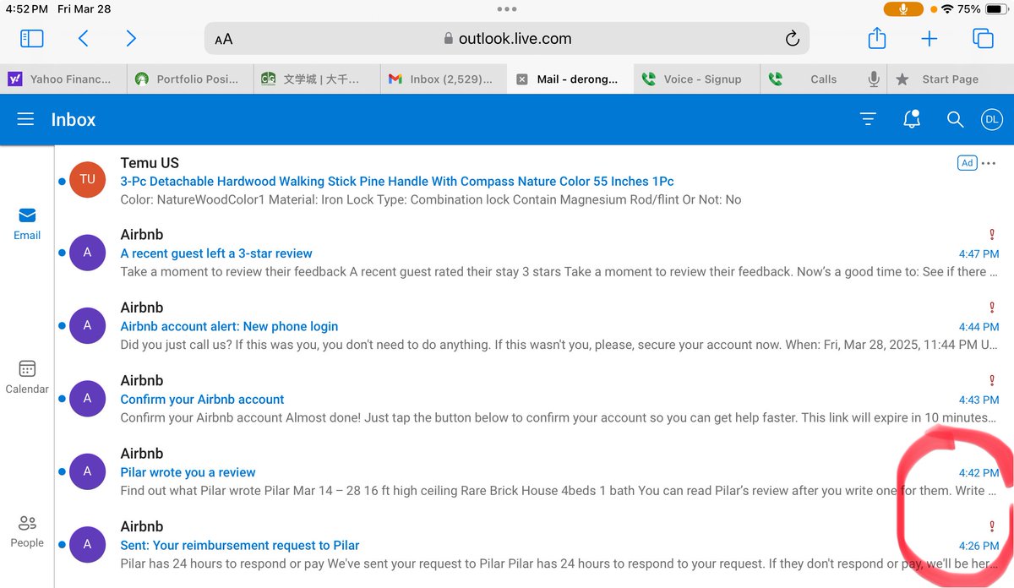Open the Outlook filter icon
The width and height of the screenshot is (1014, 588).
point(868,119)
